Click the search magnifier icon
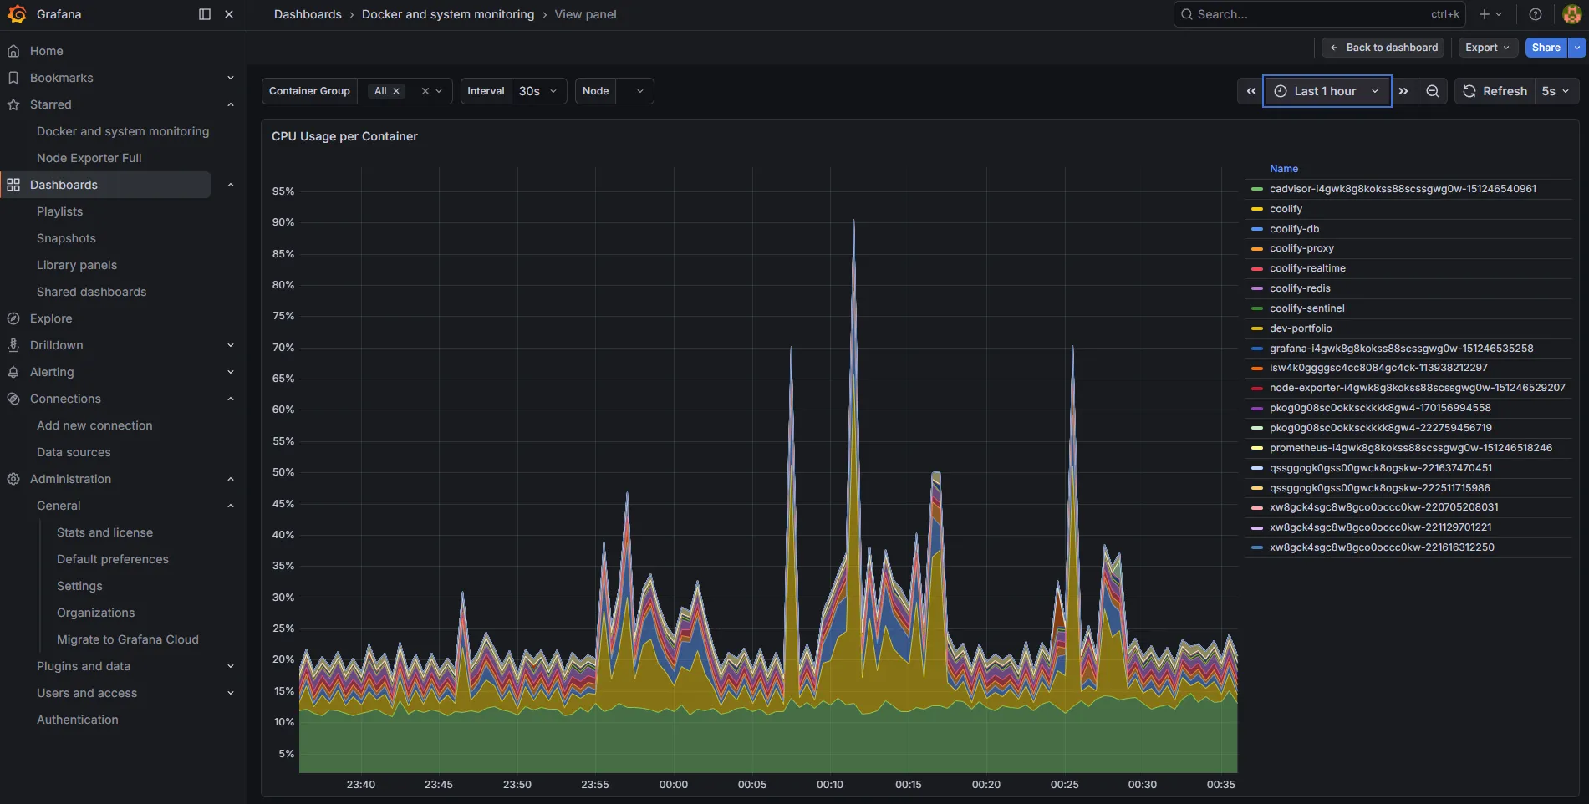This screenshot has width=1589, height=804. tap(1187, 14)
